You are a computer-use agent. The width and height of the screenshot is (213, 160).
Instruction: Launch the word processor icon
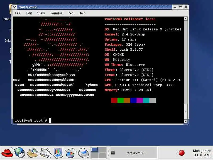(45, 153)
